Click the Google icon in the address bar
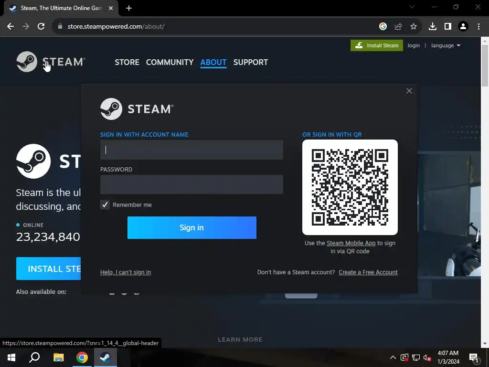Image resolution: width=489 pixels, height=367 pixels. coord(383,27)
